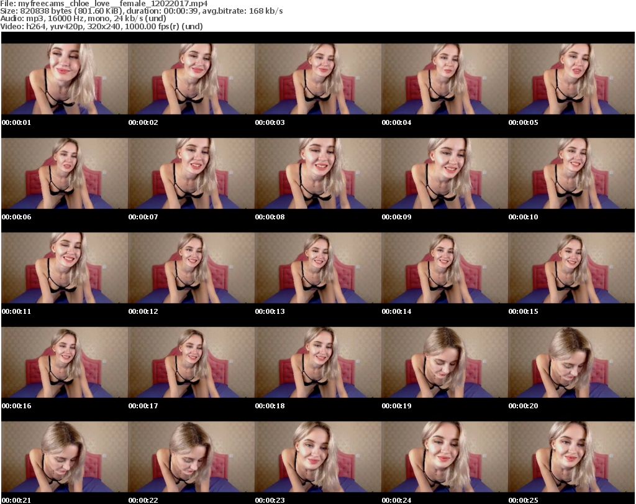Click the timestamp label reading 00:00:05

[523, 122]
